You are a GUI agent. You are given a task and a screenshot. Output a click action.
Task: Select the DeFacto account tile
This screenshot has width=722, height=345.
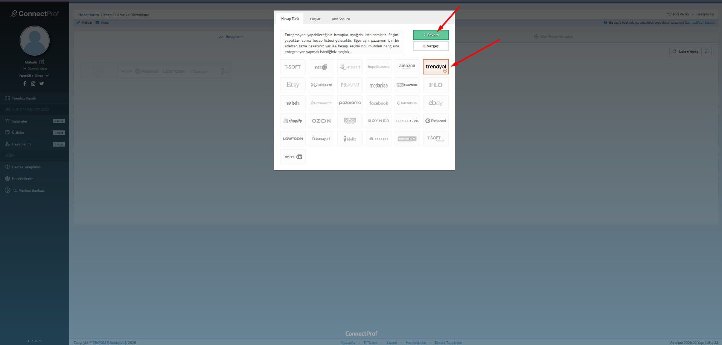pyautogui.click(x=292, y=157)
